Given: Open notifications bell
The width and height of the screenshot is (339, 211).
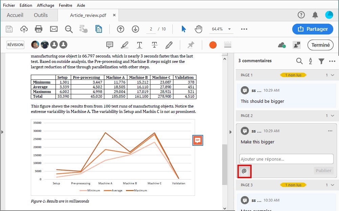Looking at the screenshot, I should (x=315, y=15).
